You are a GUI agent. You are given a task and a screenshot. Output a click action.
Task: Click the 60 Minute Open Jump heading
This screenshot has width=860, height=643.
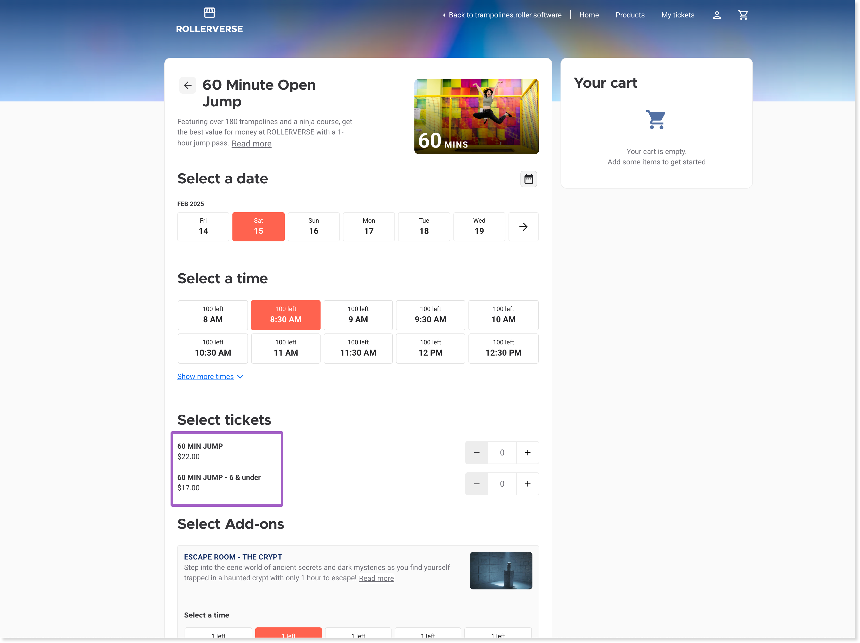tap(259, 93)
